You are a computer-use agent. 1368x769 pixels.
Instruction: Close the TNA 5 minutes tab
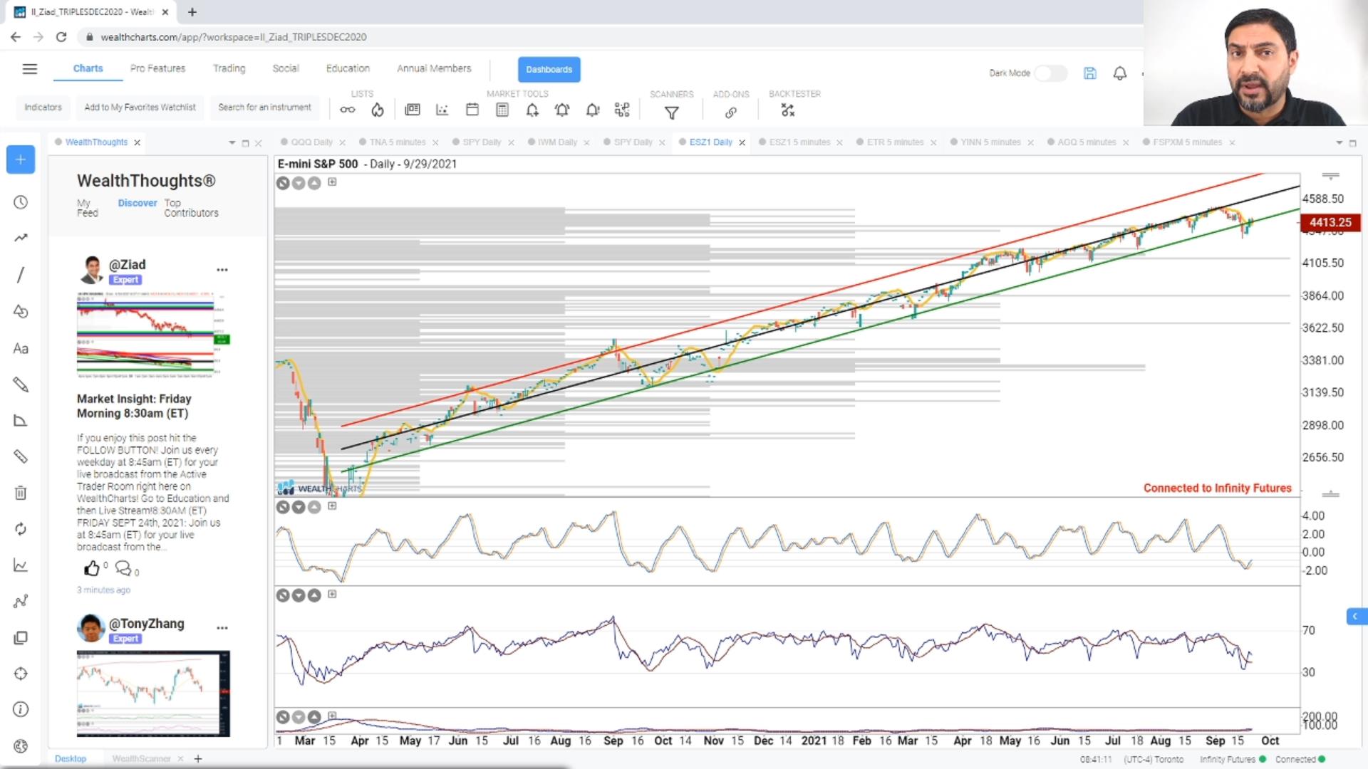[435, 143]
